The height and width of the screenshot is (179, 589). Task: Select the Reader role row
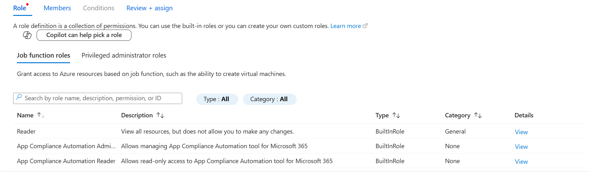(x=299, y=131)
